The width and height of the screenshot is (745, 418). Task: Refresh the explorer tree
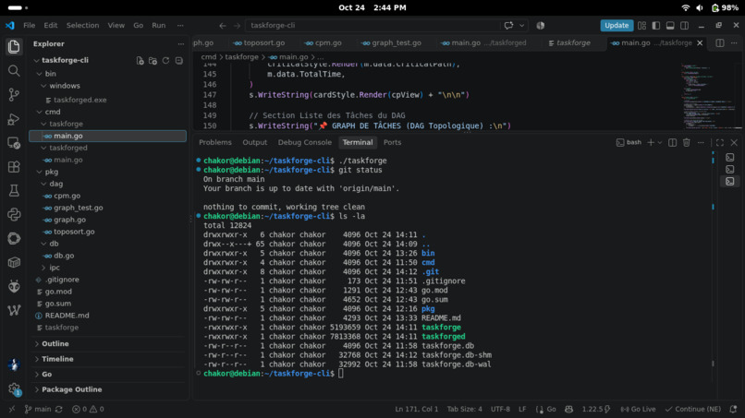[x=165, y=61]
